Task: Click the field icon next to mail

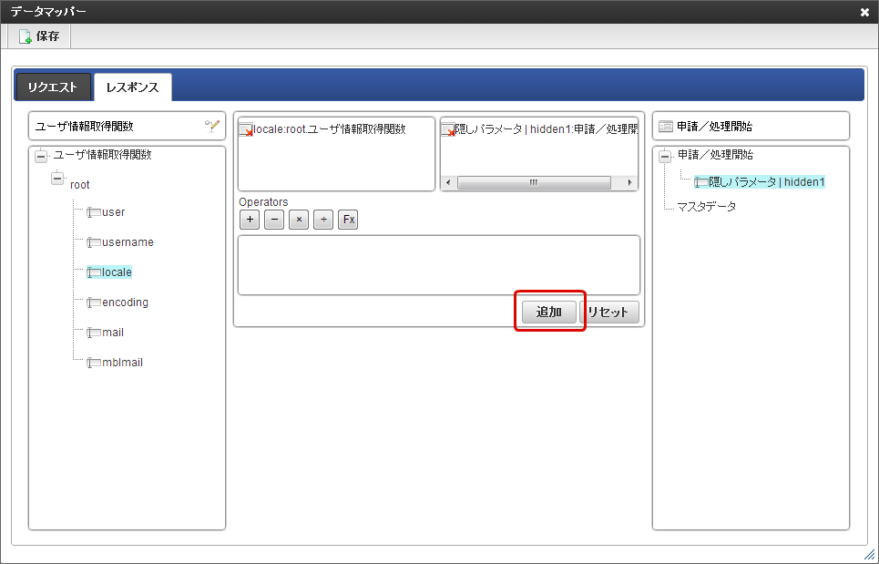Action: tap(94, 333)
